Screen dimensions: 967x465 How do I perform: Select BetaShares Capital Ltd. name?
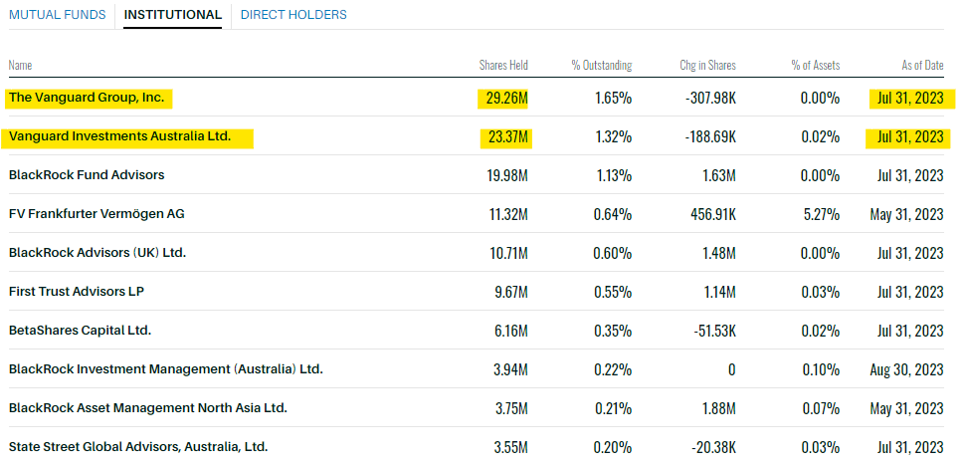(x=81, y=331)
